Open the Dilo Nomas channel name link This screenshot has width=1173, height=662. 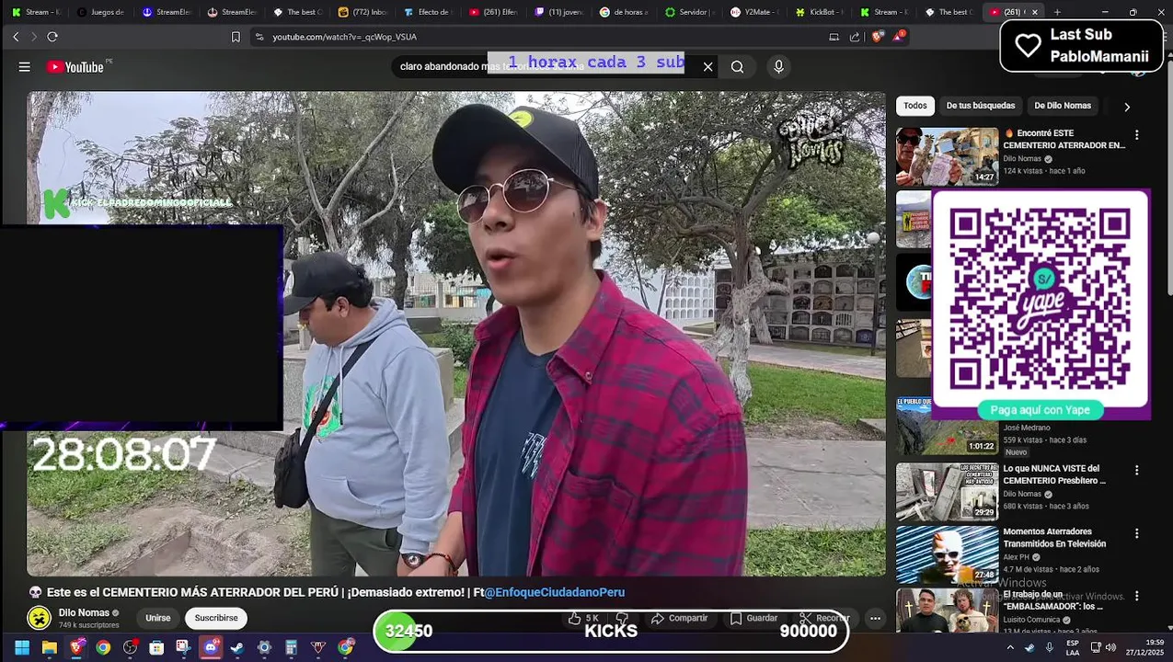pyautogui.click(x=84, y=612)
